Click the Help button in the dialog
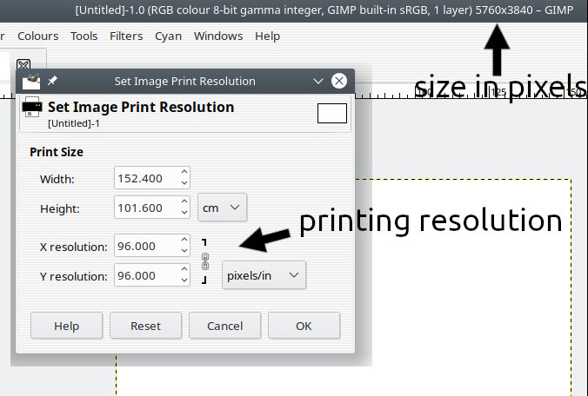 [x=66, y=326]
